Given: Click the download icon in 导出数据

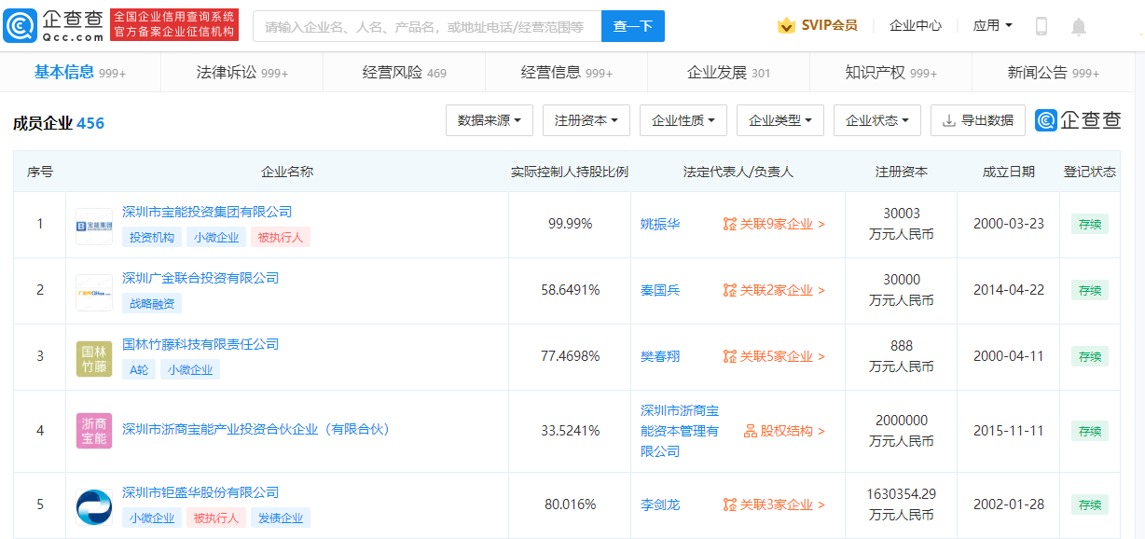Looking at the screenshot, I should coord(948,120).
